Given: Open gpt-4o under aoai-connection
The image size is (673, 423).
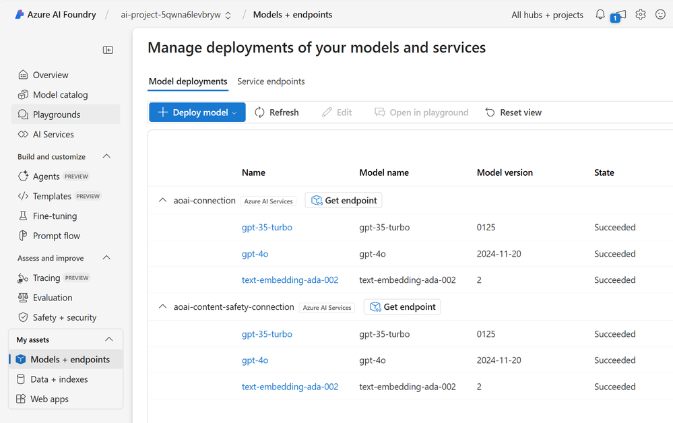Looking at the screenshot, I should click(x=255, y=254).
